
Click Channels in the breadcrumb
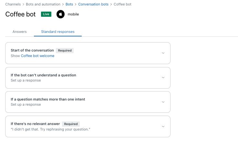(13, 4)
